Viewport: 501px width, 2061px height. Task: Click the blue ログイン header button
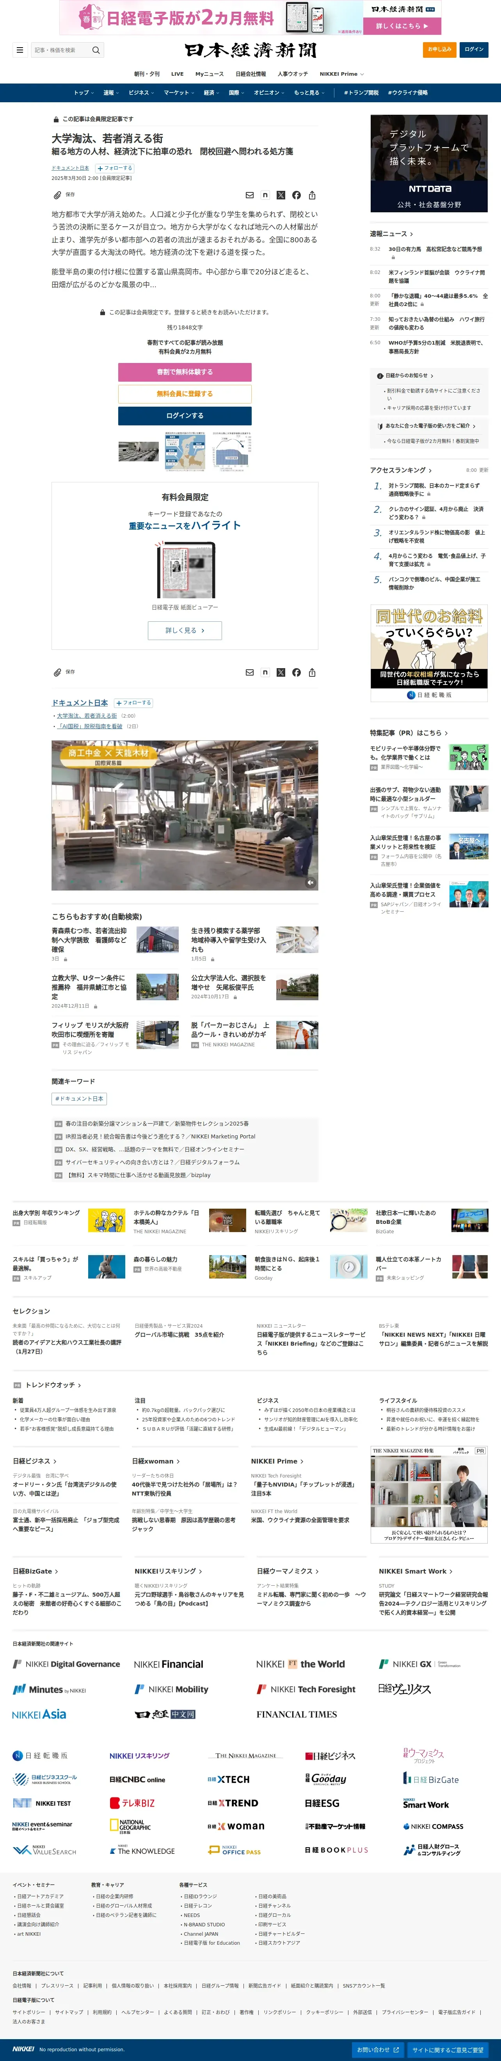pos(474,50)
